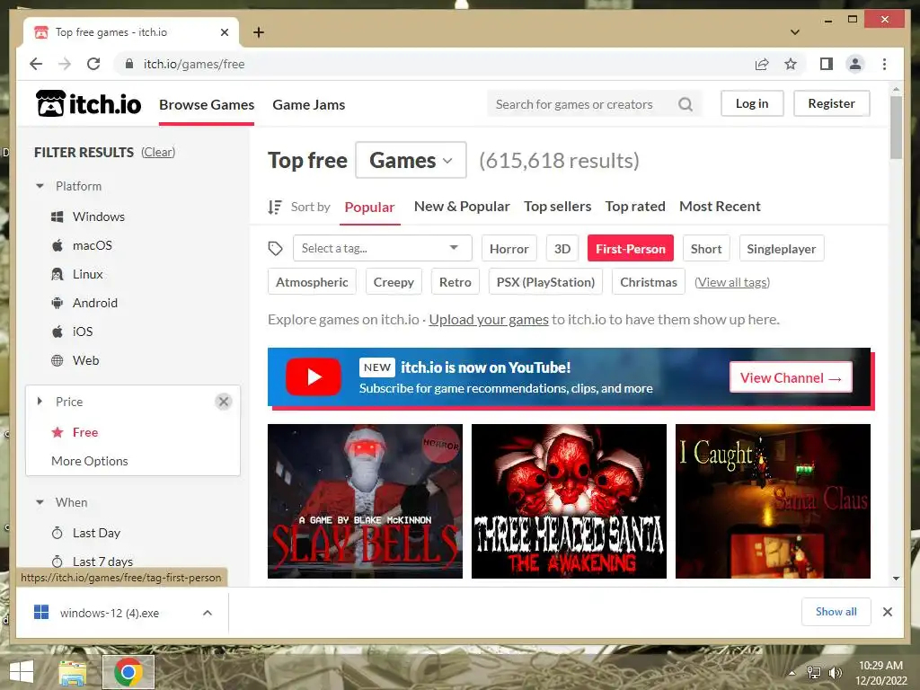Select the Short tag
This screenshot has width=920, height=690.
pyautogui.click(x=706, y=249)
